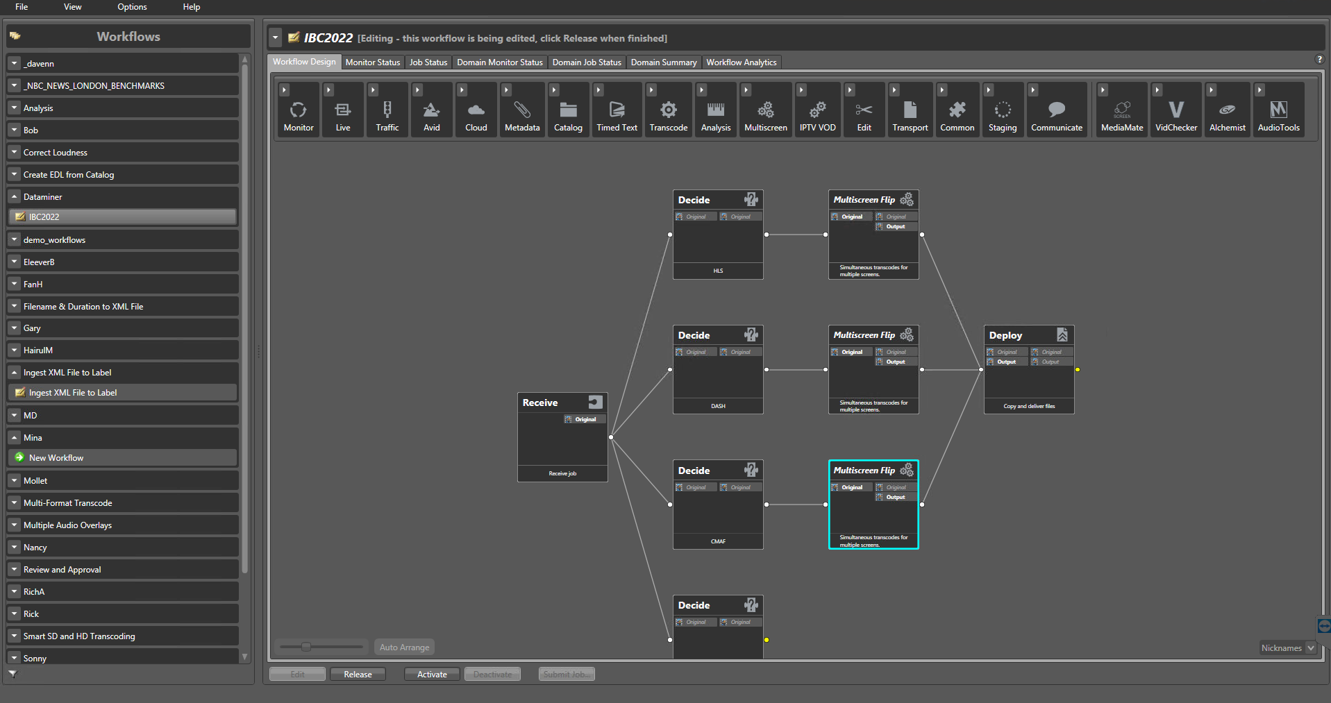
Task: Open the IBC2022 title dropdown arrow
Action: [x=276, y=37]
